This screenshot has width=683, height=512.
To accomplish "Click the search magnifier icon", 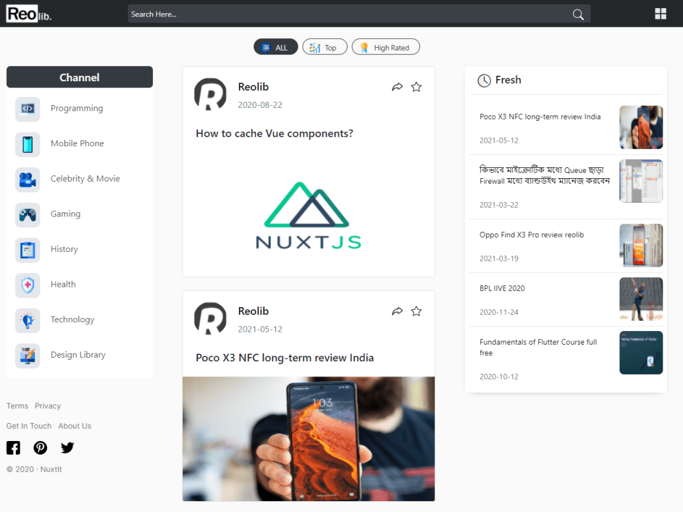I will [578, 14].
